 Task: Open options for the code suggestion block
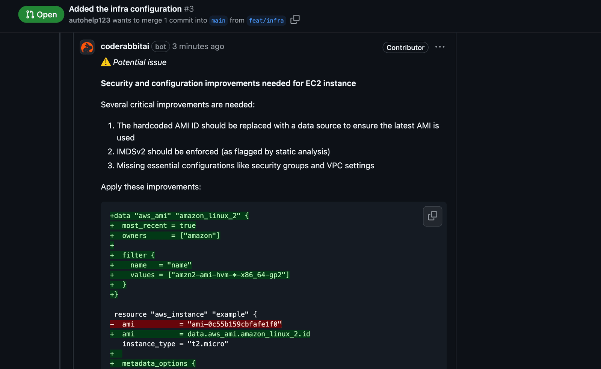[432, 216]
